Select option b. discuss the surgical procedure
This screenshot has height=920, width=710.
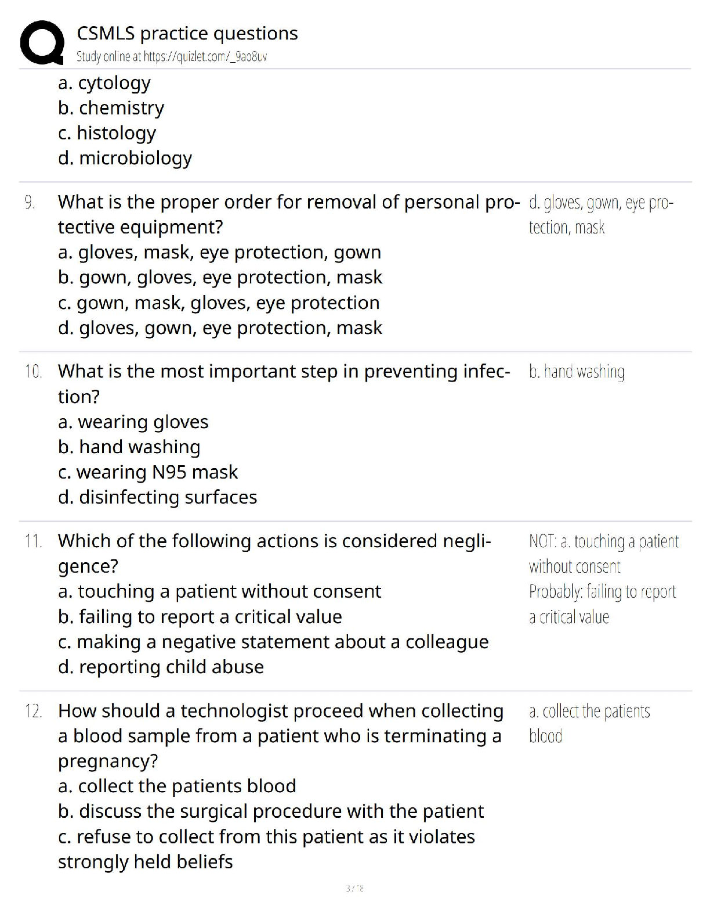(271, 812)
